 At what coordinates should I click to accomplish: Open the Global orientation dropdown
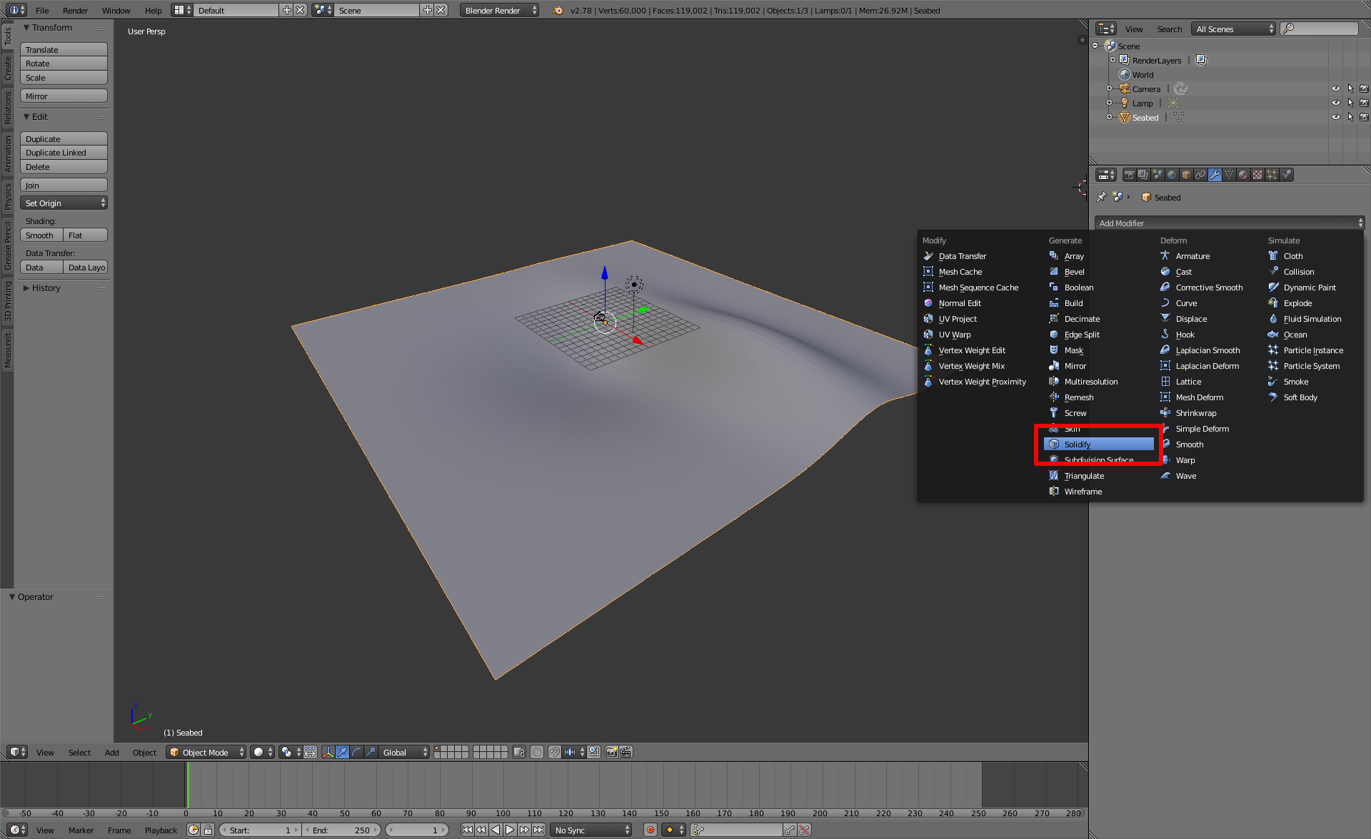pyautogui.click(x=403, y=752)
